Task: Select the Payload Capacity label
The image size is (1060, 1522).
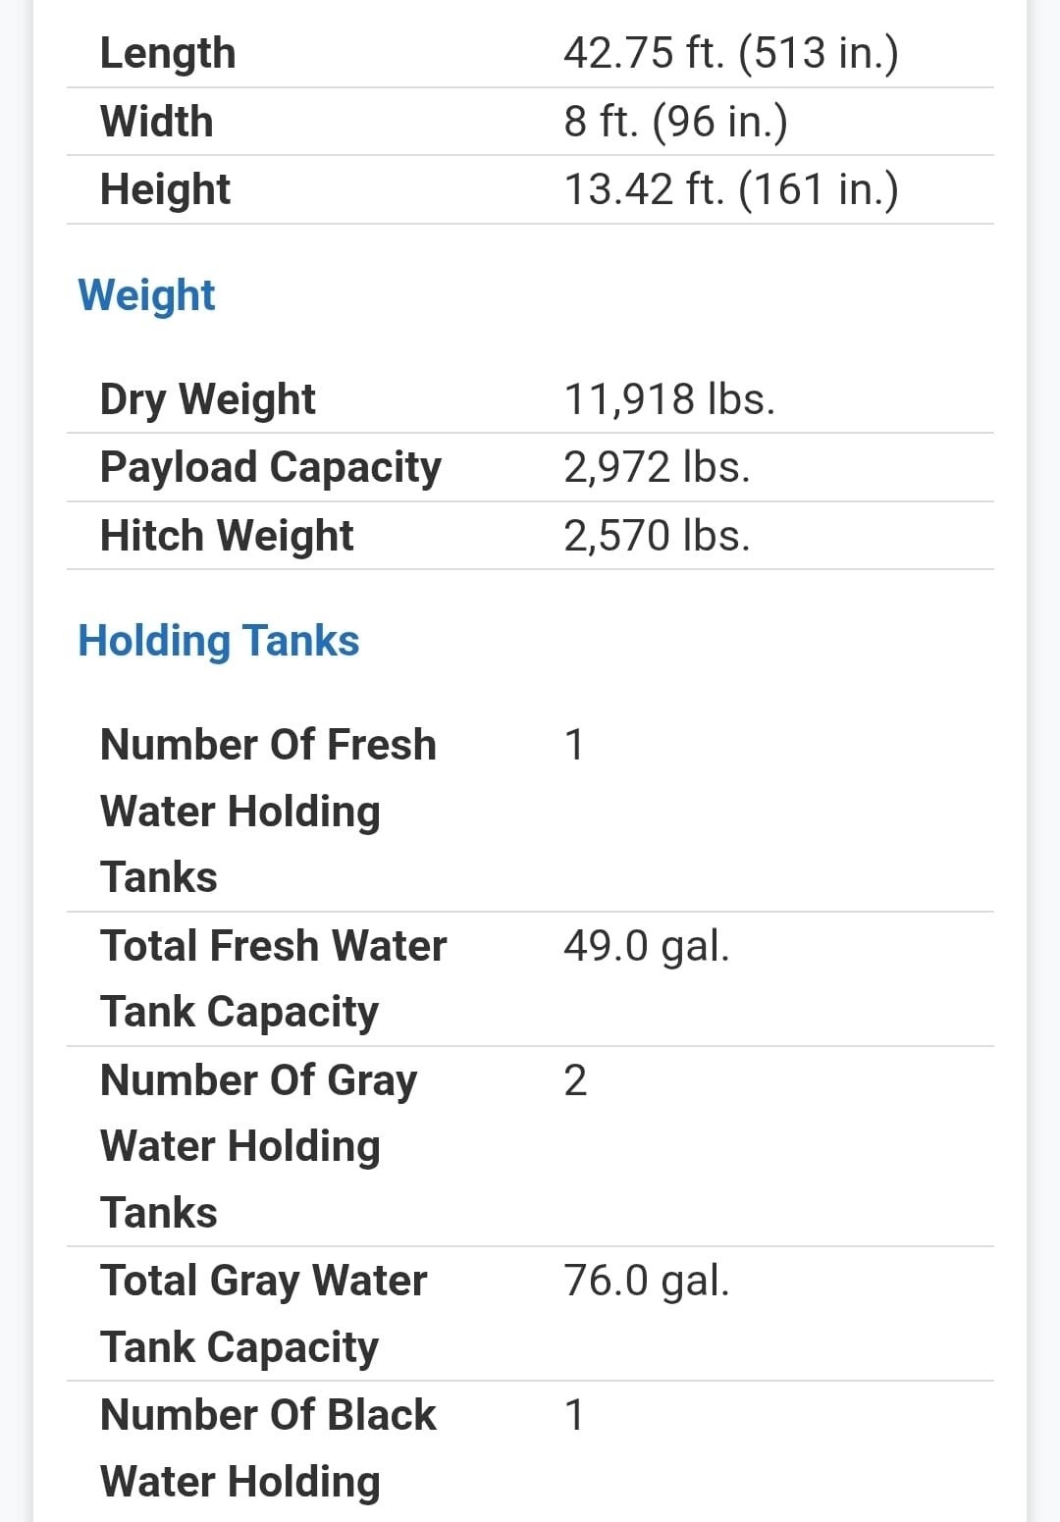Action: [x=271, y=467]
